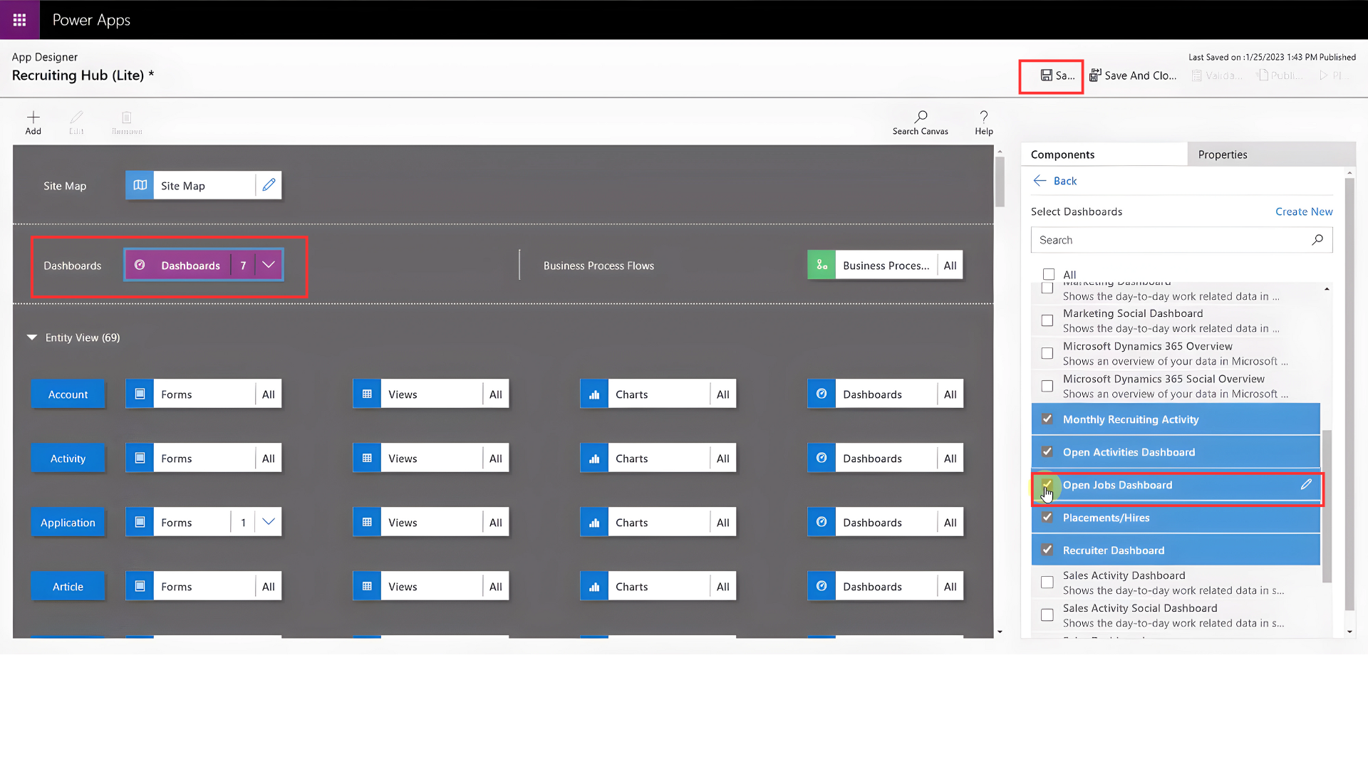
Task: Click Save And Close button
Action: click(x=1133, y=75)
